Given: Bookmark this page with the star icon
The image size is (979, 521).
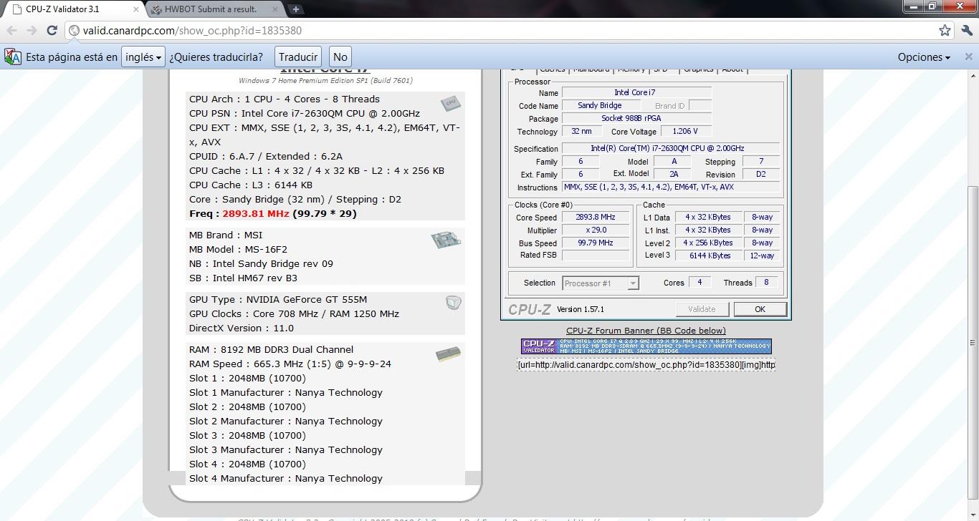Looking at the screenshot, I should point(945,30).
